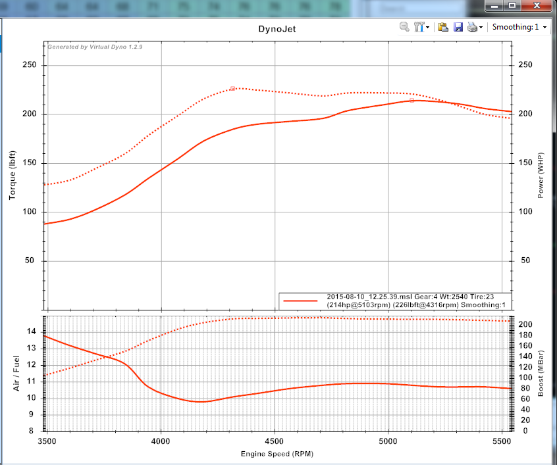Click the DynoJet chart title
The image size is (557, 465).
(x=273, y=30)
